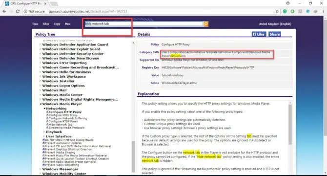Click the orange search button
This screenshot has height=176, width=327.
[x=205, y=24]
